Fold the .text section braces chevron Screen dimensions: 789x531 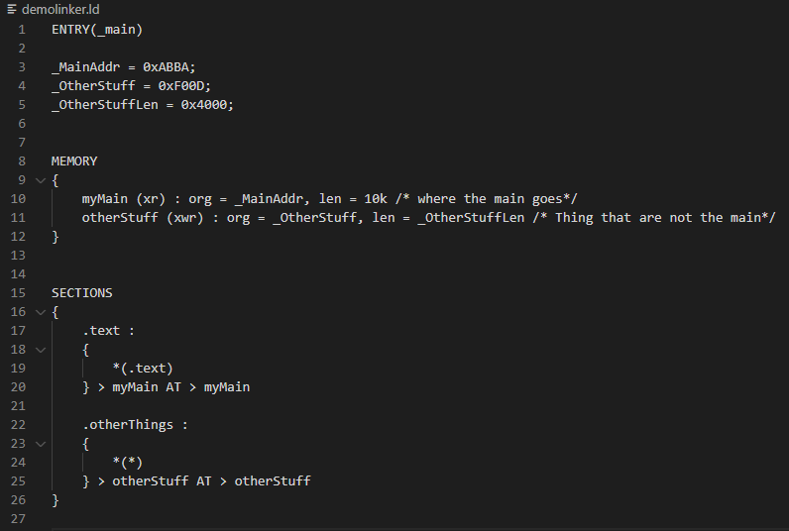[41, 350]
